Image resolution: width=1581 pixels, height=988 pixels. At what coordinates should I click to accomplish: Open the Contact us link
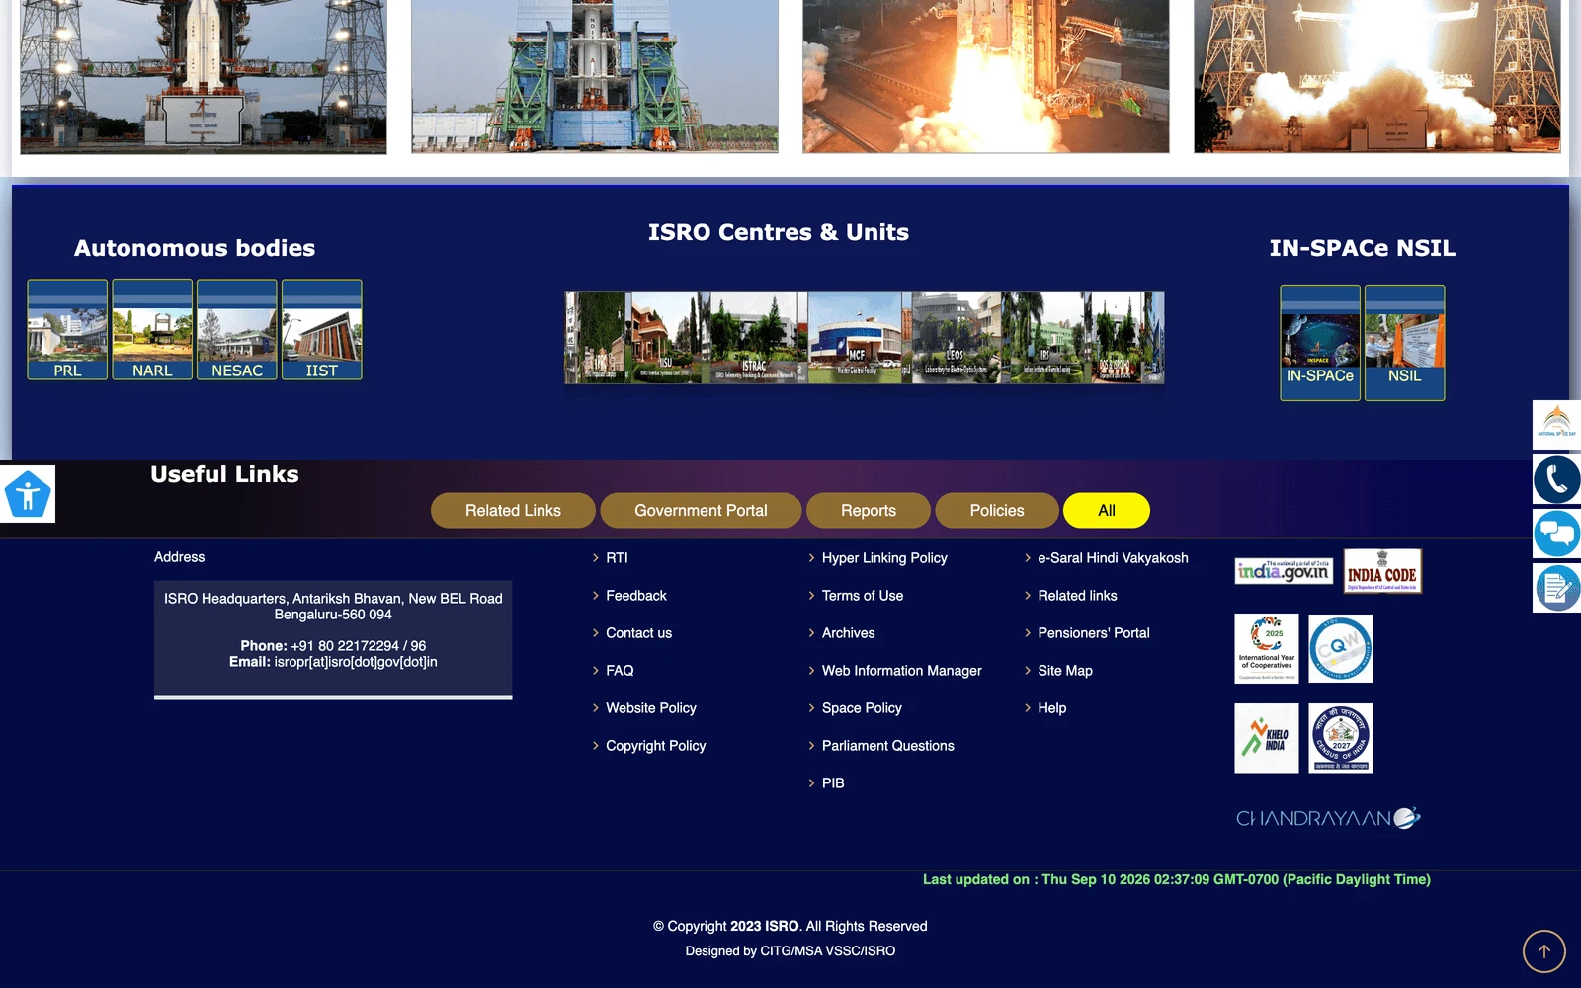(638, 633)
